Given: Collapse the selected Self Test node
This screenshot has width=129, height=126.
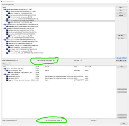Looking at the screenshot, I should (5, 21).
